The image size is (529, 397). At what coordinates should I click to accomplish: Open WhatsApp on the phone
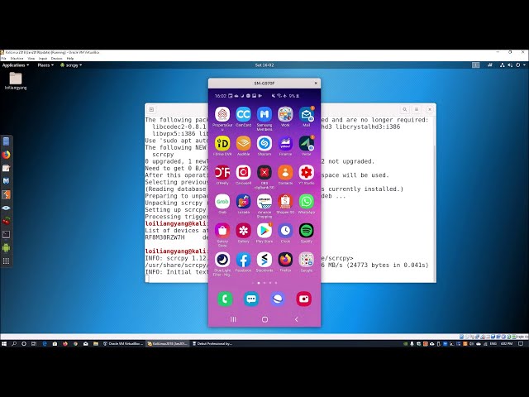307,202
